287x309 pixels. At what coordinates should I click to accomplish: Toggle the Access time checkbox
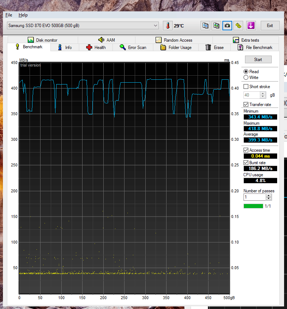pyautogui.click(x=246, y=150)
